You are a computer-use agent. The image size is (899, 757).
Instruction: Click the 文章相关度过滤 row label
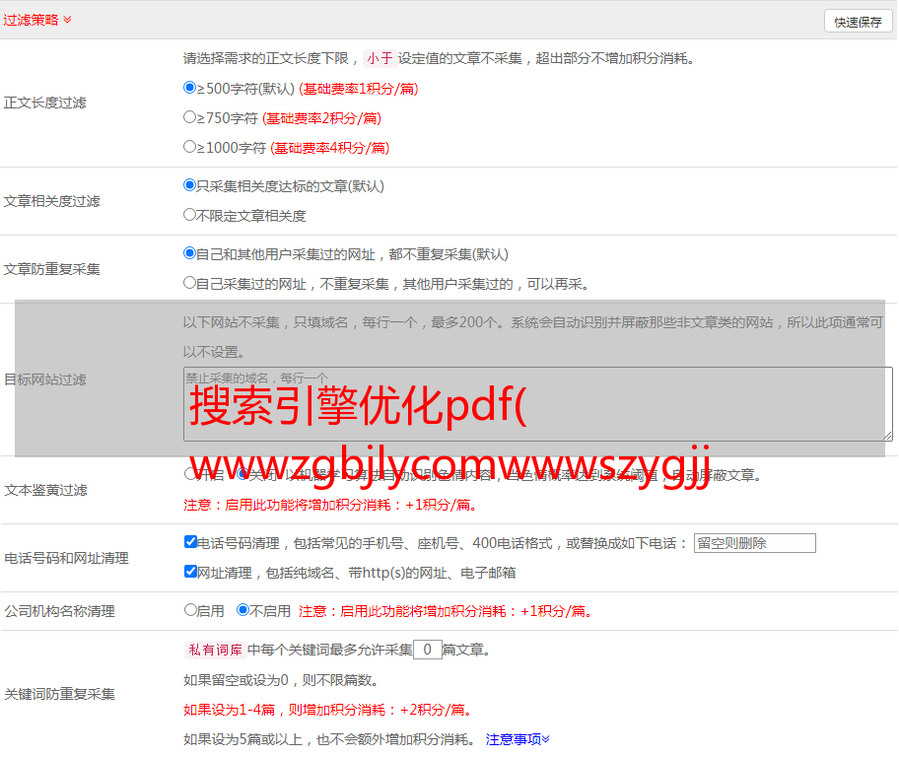point(51,201)
